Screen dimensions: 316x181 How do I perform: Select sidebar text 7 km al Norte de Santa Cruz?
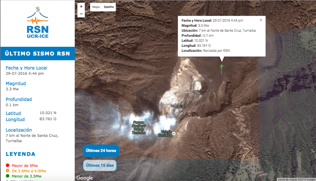(32, 135)
